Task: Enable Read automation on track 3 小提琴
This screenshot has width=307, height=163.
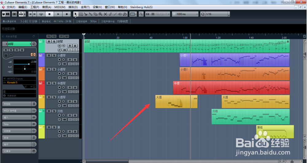Action: [70, 73]
